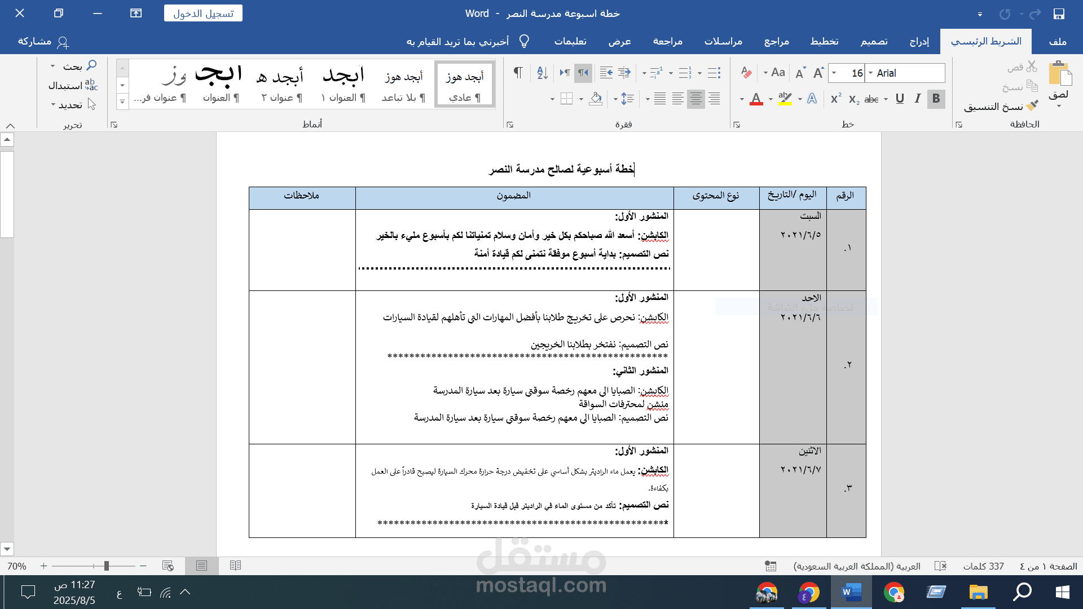The image size is (1083, 609).
Task: Apply text highlight color
Action: (x=785, y=99)
